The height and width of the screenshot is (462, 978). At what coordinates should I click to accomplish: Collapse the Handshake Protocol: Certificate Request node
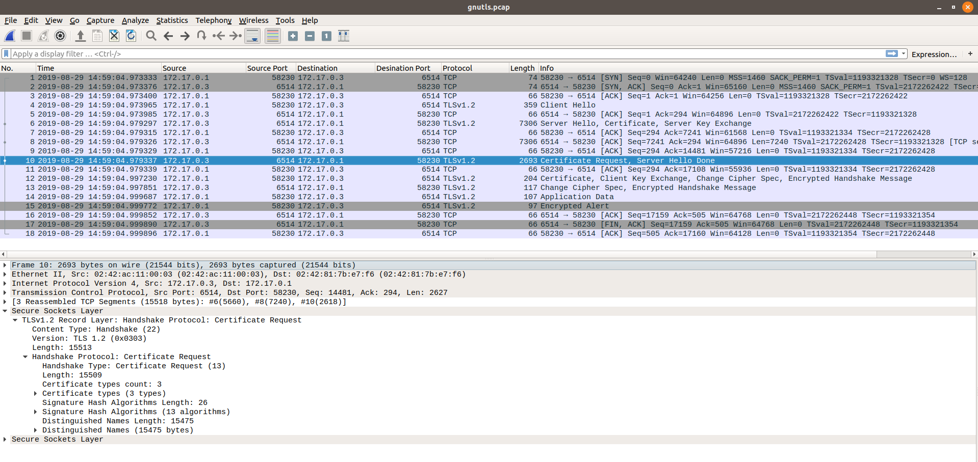pyautogui.click(x=25, y=357)
